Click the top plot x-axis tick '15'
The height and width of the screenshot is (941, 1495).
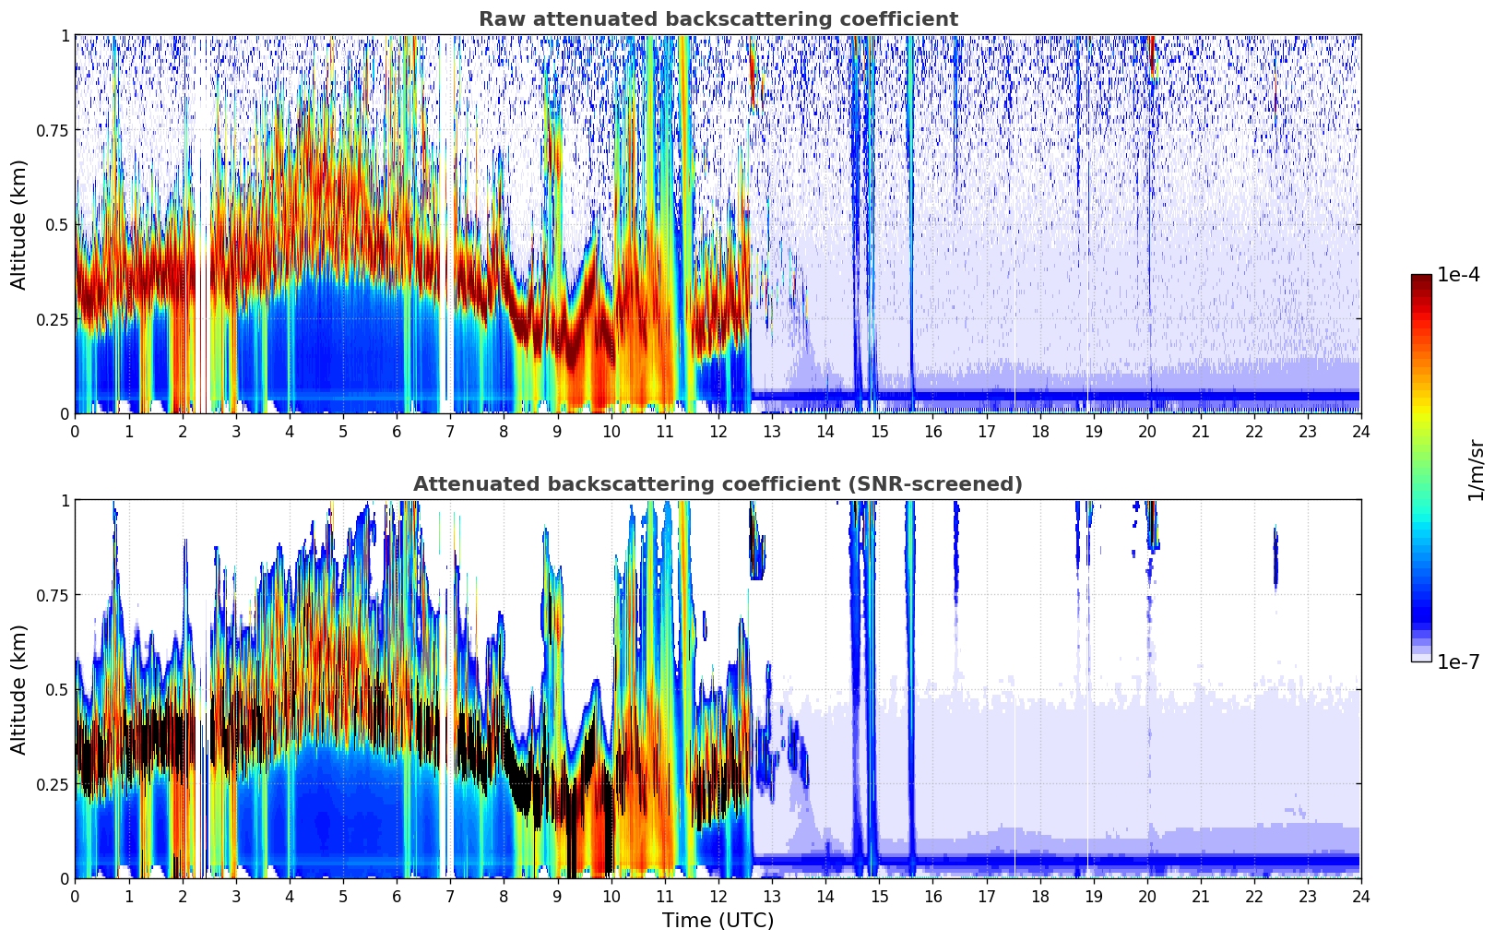[x=879, y=431]
